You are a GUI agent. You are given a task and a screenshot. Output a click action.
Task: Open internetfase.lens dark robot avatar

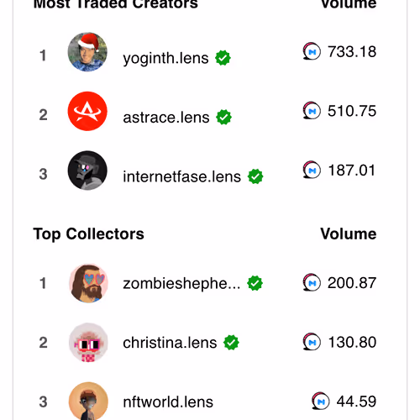[87, 171]
